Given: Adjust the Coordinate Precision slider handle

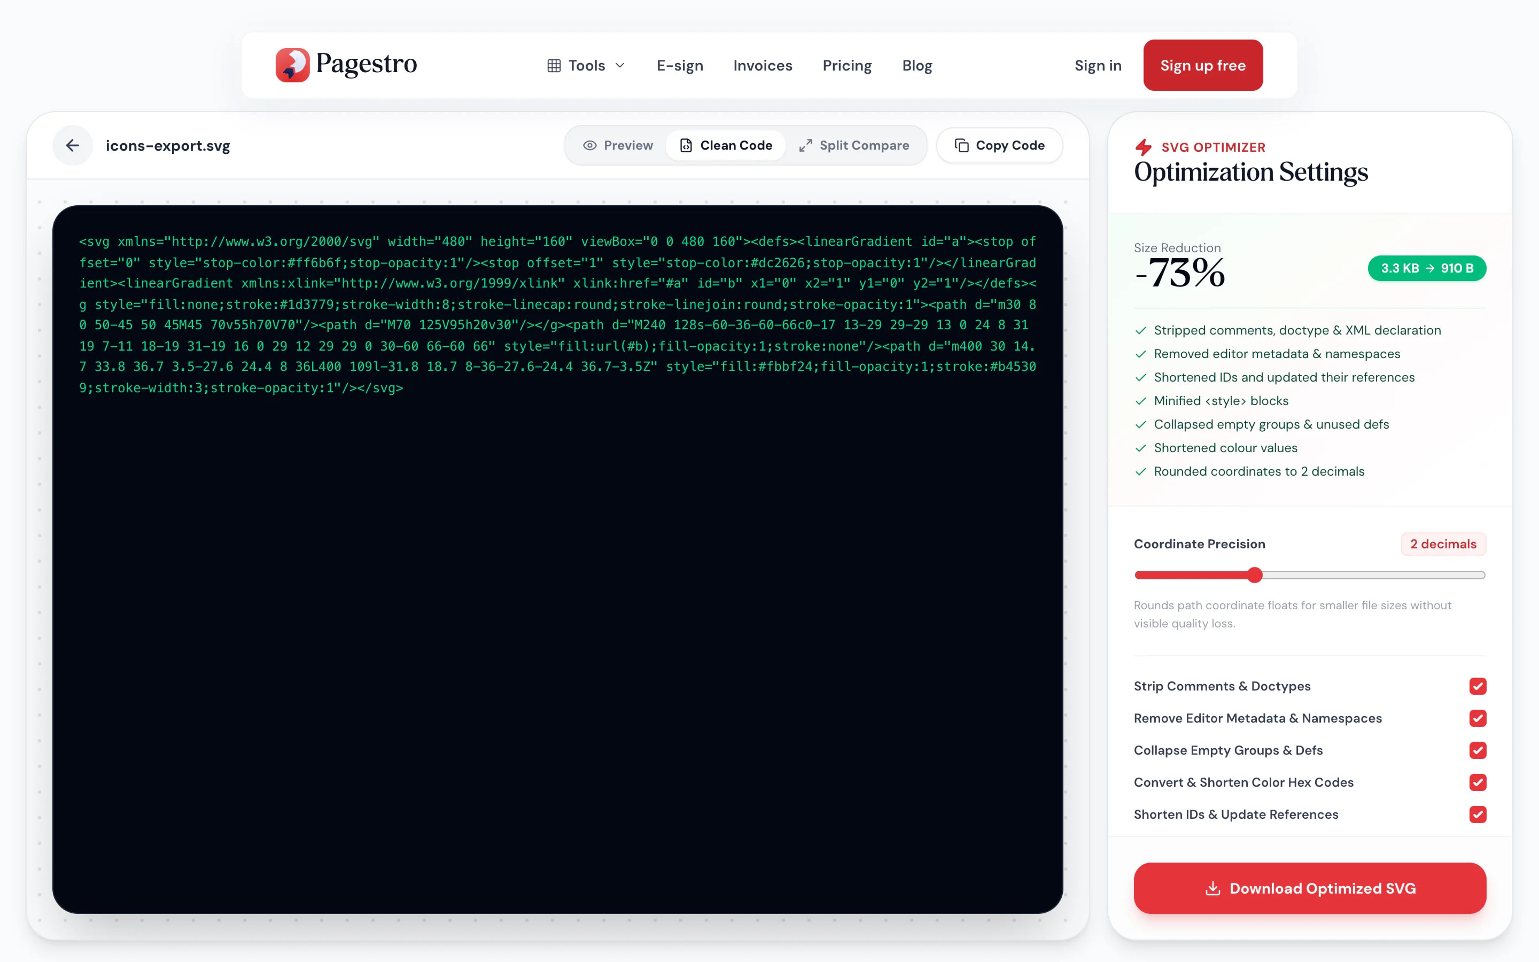Looking at the screenshot, I should click(1255, 575).
